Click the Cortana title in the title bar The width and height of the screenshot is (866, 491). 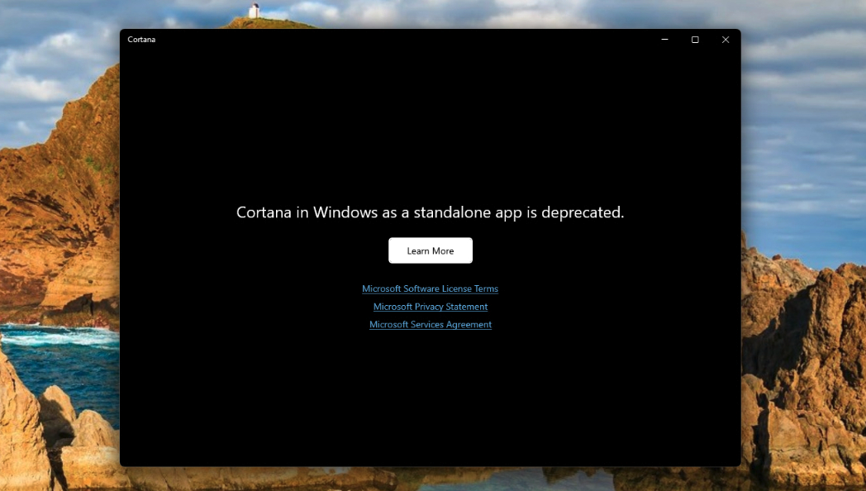(x=141, y=40)
